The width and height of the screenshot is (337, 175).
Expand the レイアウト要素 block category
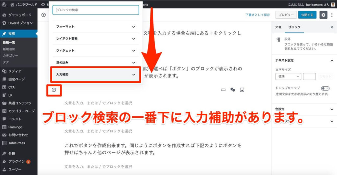(96, 39)
